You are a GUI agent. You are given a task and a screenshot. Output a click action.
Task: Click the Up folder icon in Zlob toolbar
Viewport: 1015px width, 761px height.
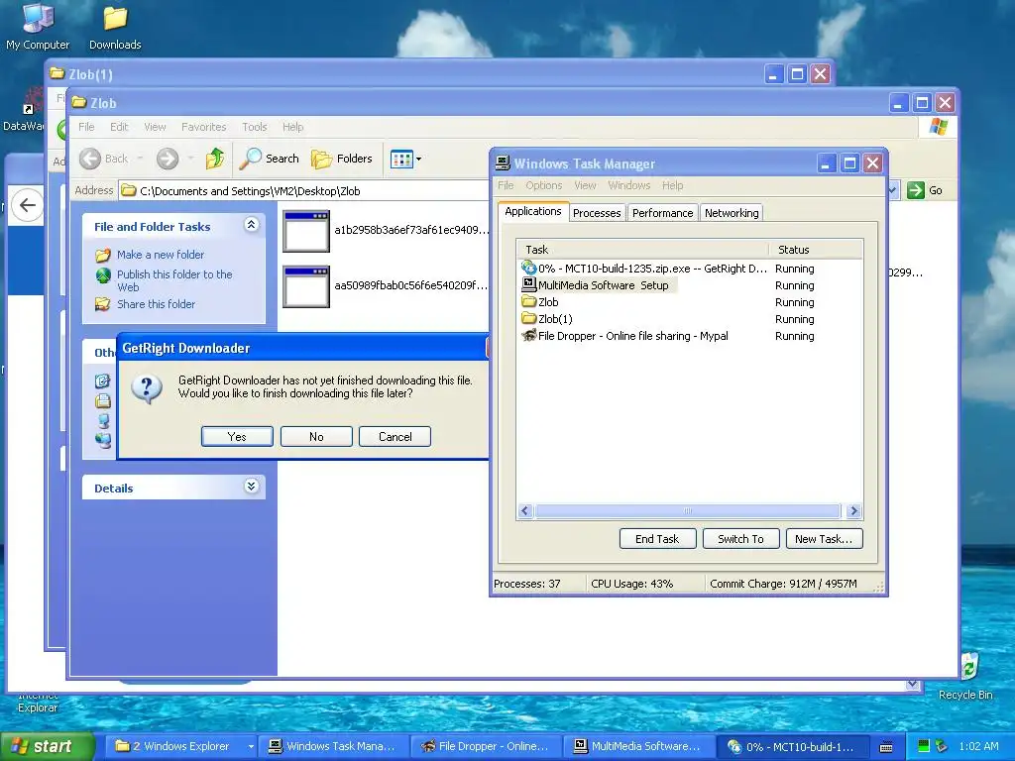(215, 159)
